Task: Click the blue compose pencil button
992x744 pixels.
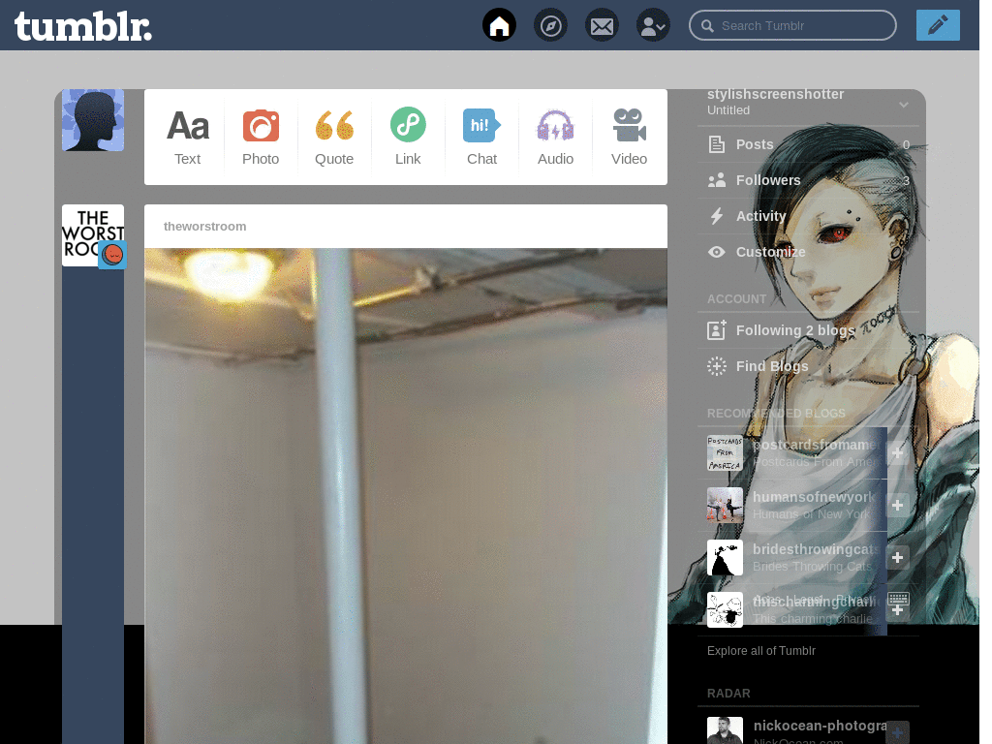Action: (x=938, y=25)
